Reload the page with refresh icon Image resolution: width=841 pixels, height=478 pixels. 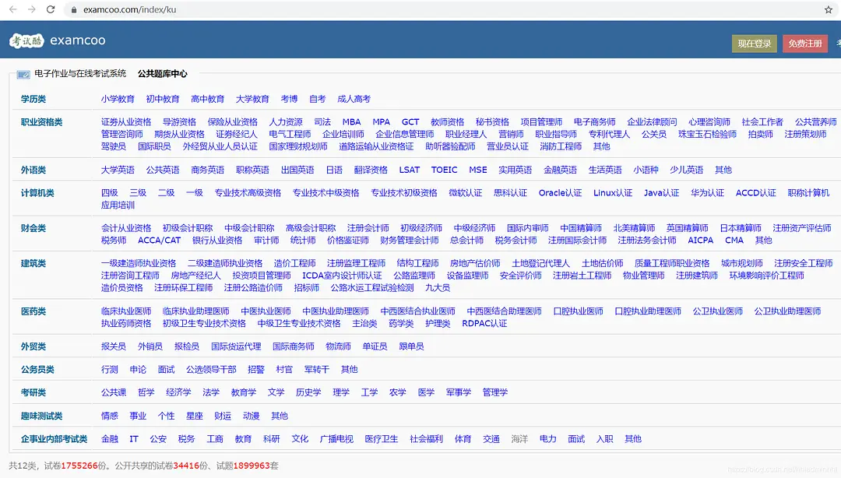[x=51, y=9]
